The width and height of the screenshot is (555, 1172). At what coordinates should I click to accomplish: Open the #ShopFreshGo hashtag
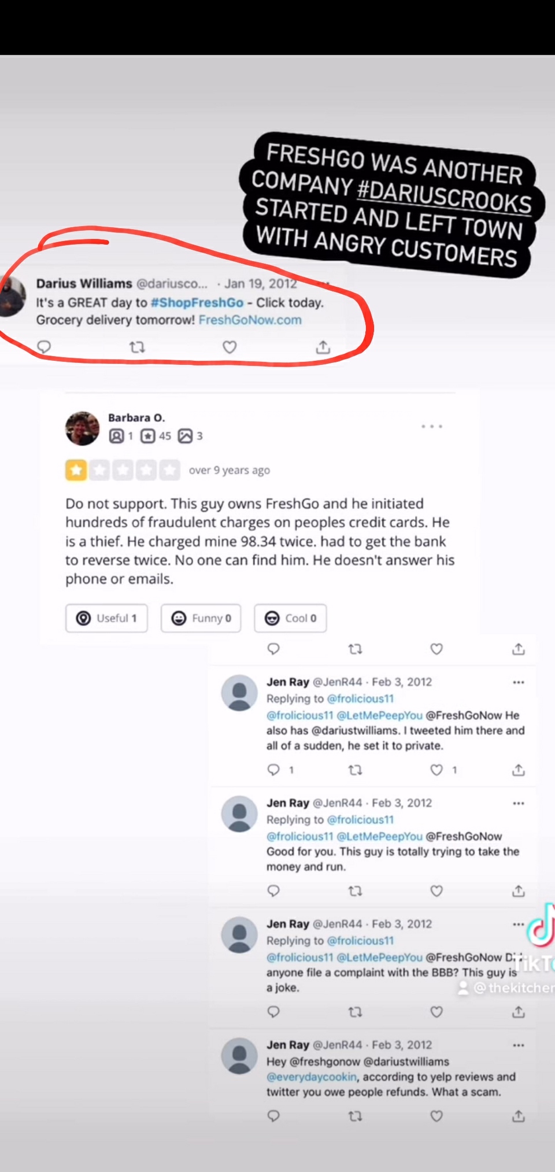(x=197, y=302)
